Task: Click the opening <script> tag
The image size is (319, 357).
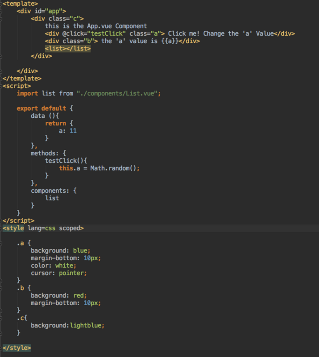Action: (x=17, y=86)
